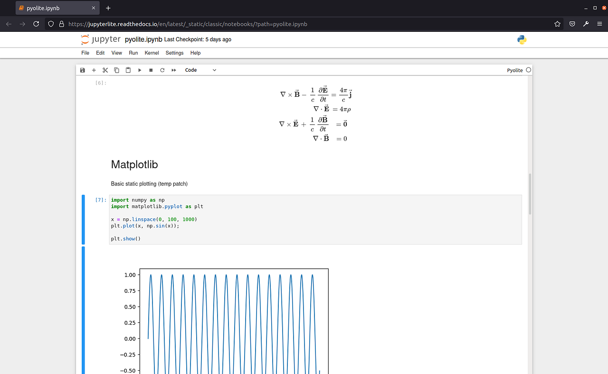Click the Python logo in the header
This screenshot has width=608, height=374.
[x=522, y=40]
